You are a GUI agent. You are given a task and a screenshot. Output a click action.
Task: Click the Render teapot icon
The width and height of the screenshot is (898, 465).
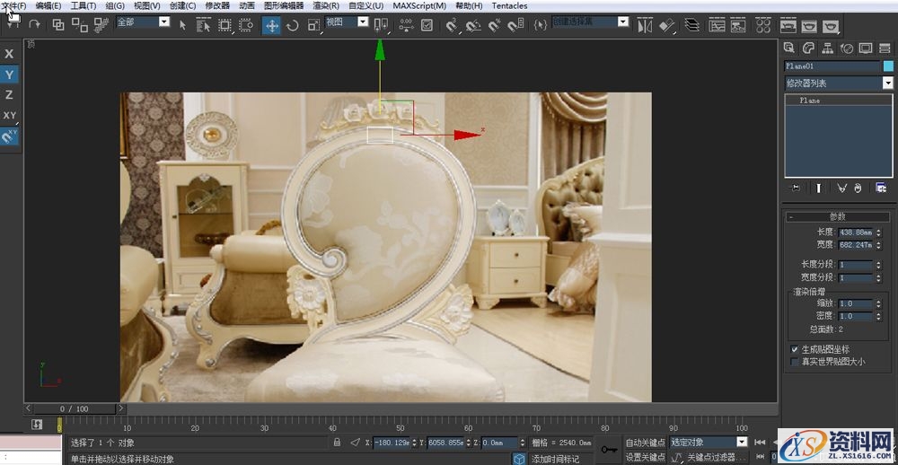pyautogui.click(x=831, y=25)
